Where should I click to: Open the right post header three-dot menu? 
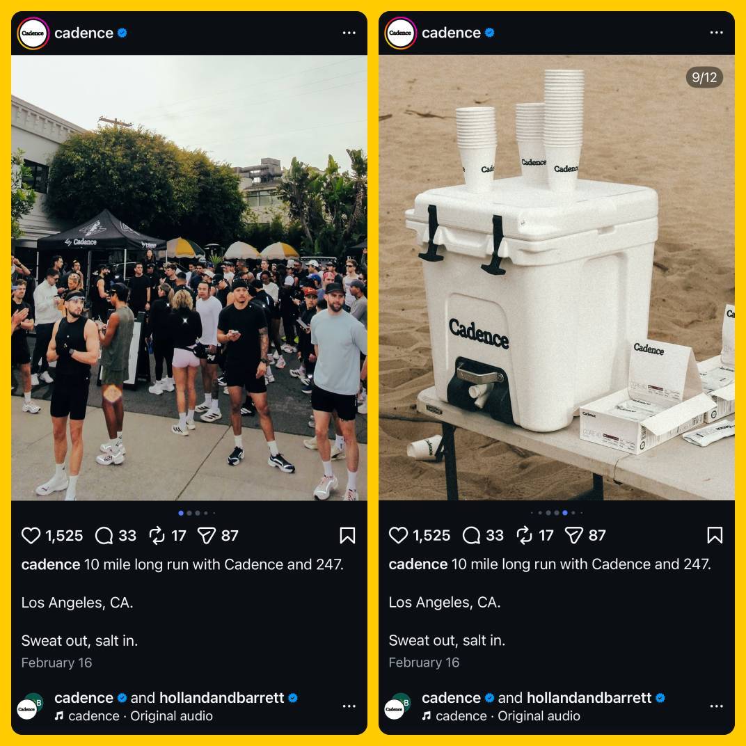716,33
